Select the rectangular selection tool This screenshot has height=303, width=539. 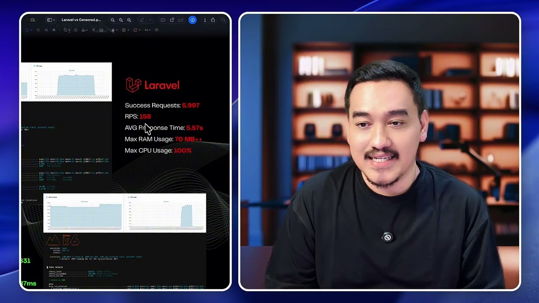27,30
